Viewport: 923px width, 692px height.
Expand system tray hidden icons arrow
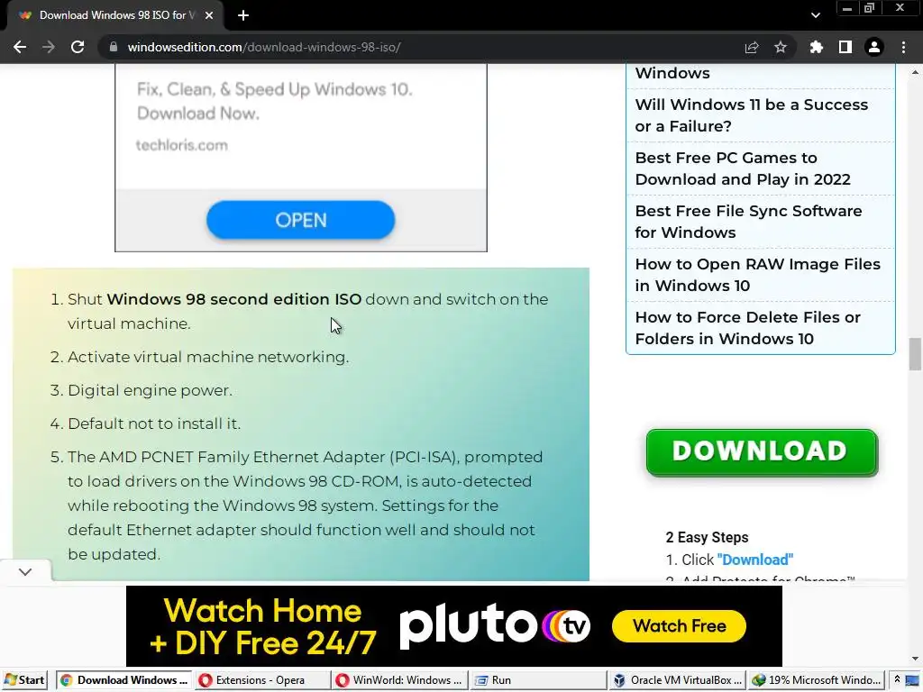tap(897, 679)
